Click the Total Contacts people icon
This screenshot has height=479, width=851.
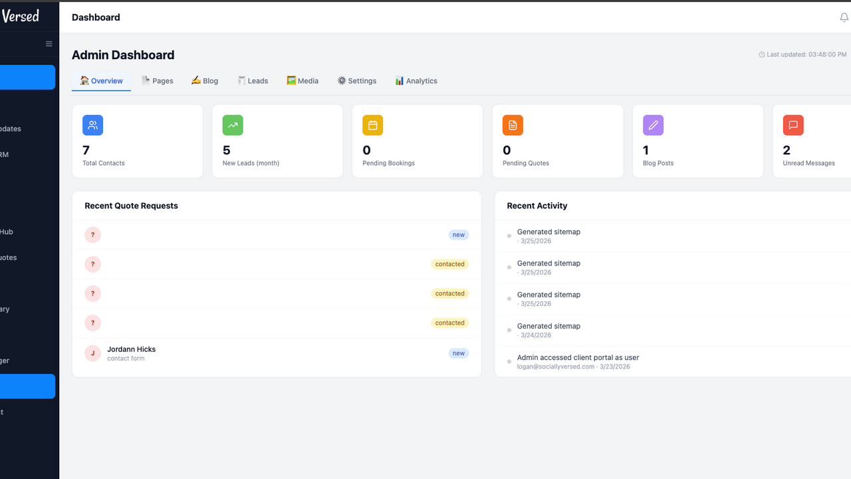(92, 125)
